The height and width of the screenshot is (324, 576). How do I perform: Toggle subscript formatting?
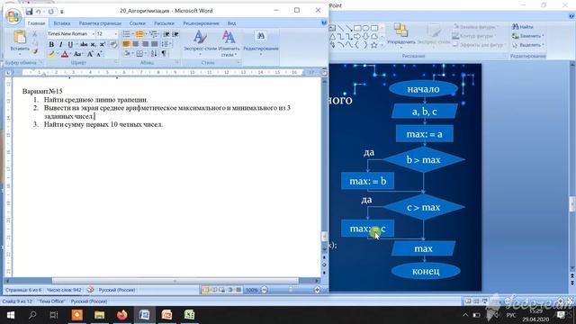click(94, 44)
